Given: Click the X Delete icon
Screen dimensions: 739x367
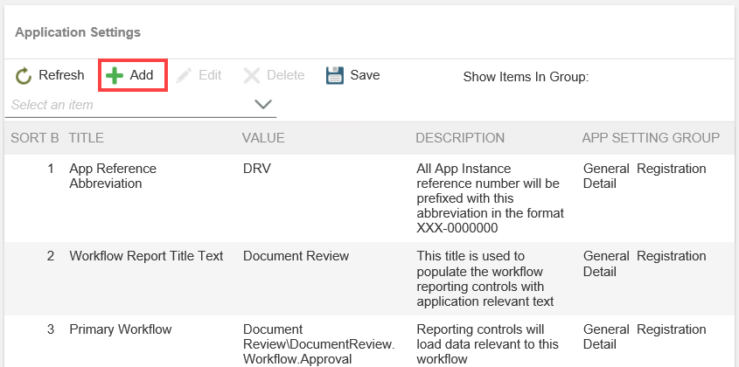Looking at the screenshot, I should (252, 76).
